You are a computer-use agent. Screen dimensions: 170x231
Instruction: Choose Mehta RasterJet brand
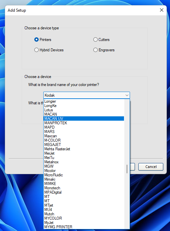click(84, 149)
